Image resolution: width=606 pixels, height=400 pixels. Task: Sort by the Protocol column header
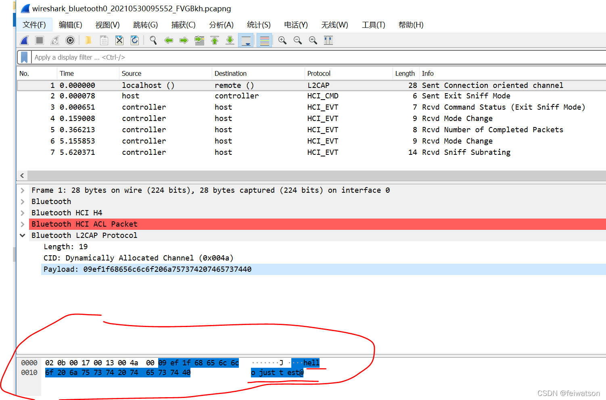349,73
